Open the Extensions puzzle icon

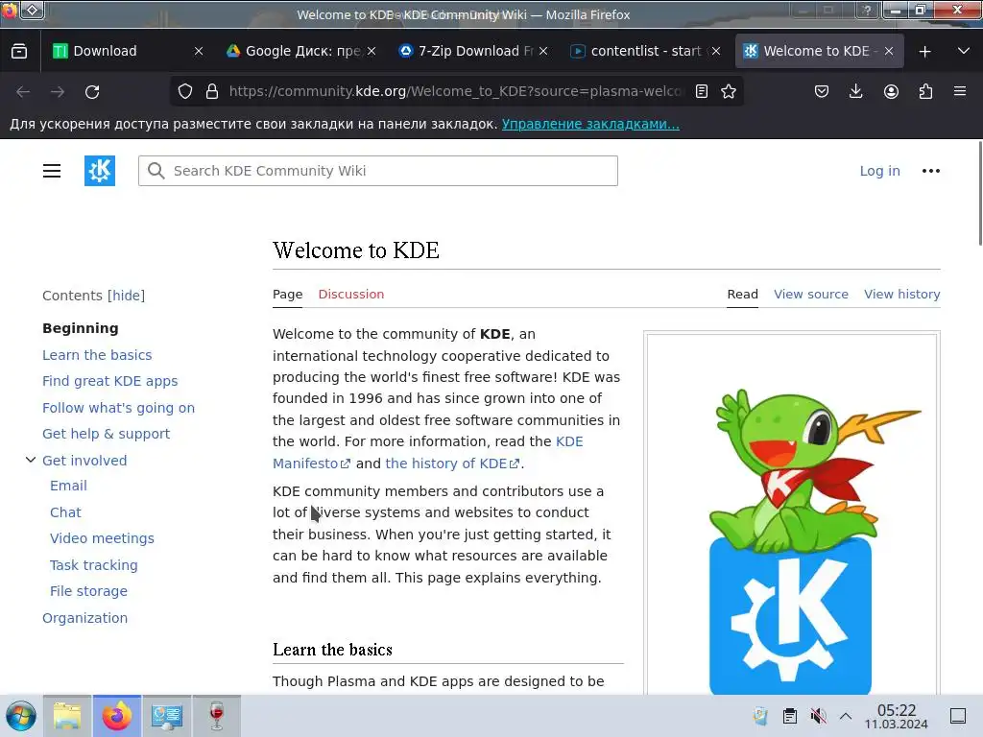tap(925, 91)
